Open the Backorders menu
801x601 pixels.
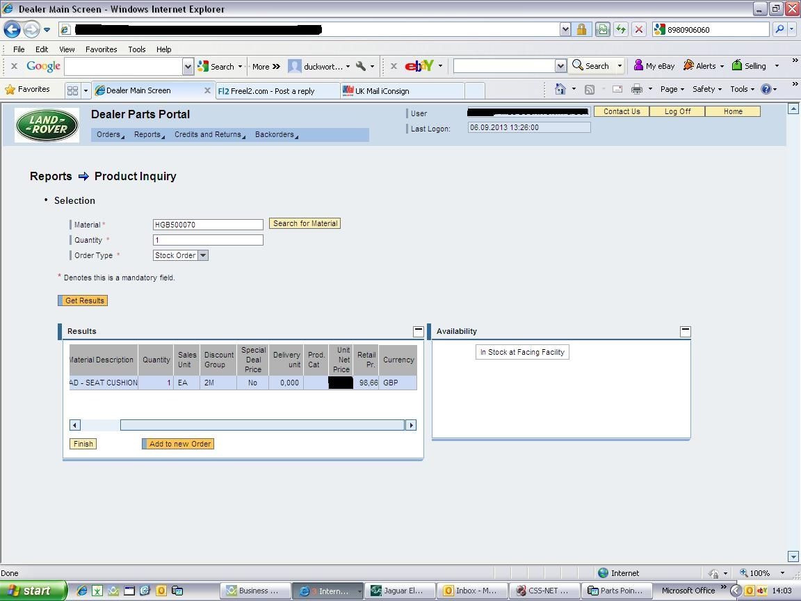click(276, 134)
